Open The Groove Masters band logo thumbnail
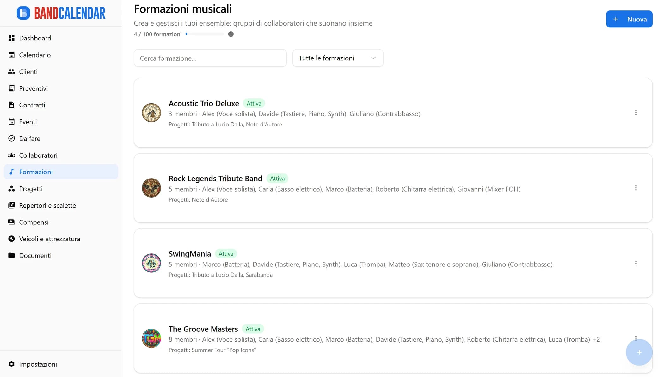 point(151,338)
